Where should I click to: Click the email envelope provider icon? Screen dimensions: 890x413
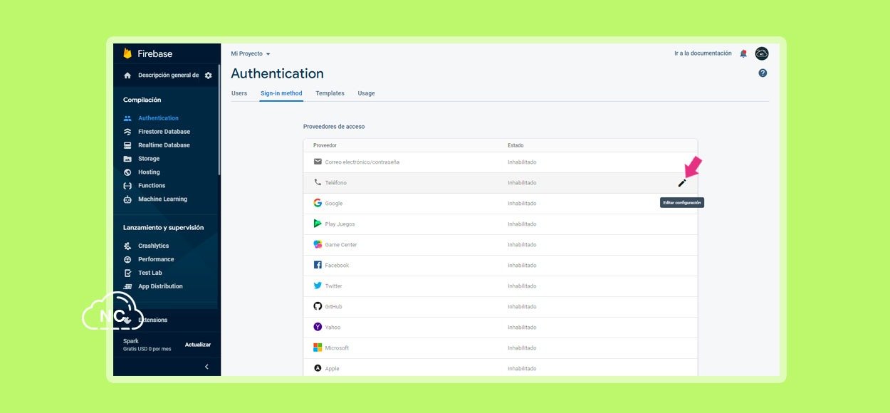point(318,162)
